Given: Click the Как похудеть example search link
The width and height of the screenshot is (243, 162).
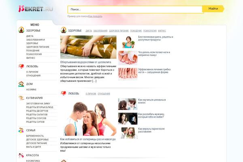Looking at the screenshot, I should (95, 16).
